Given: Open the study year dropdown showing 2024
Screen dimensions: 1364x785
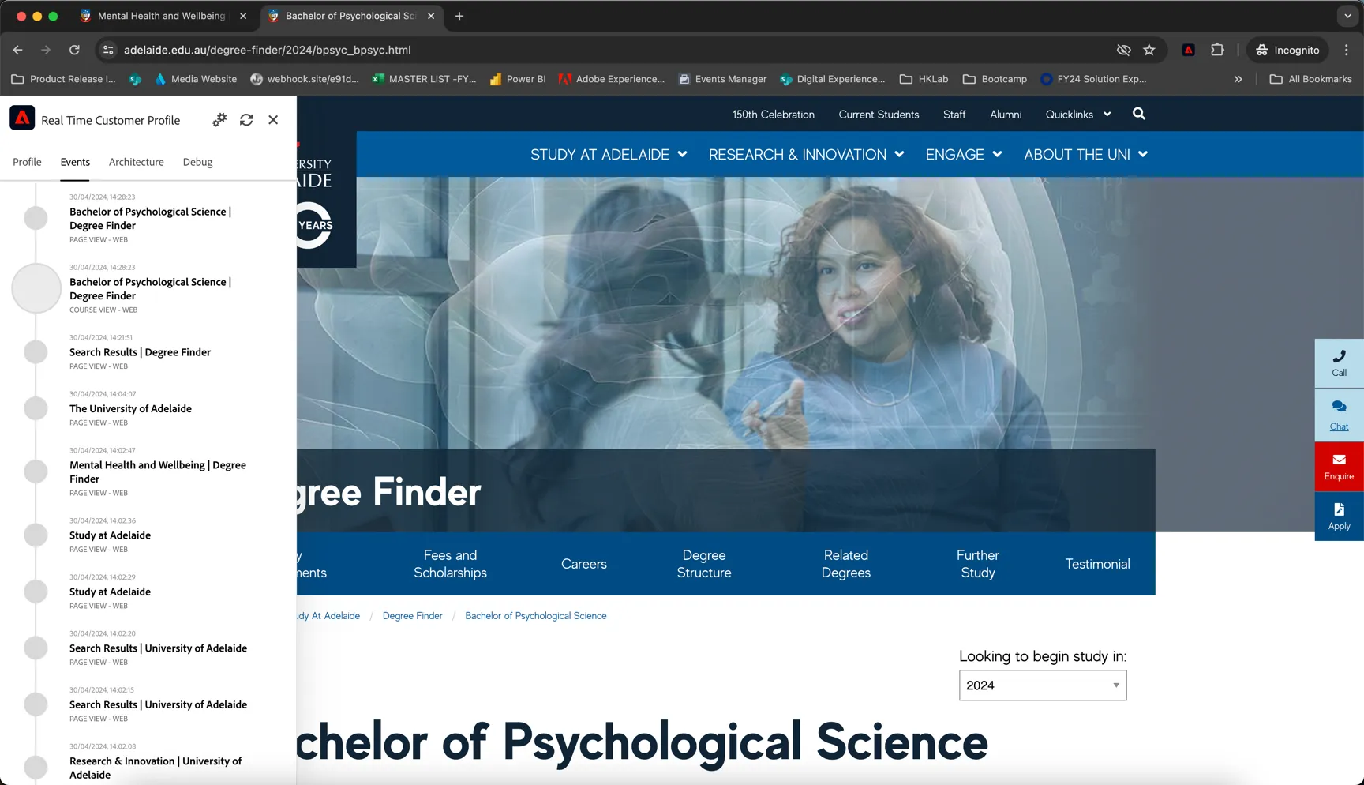Looking at the screenshot, I should pos(1043,685).
